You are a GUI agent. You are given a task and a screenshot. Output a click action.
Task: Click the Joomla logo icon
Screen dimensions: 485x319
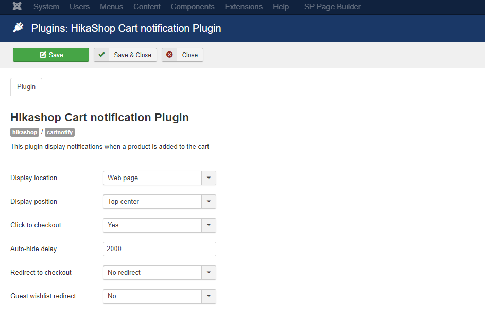click(x=17, y=7)
